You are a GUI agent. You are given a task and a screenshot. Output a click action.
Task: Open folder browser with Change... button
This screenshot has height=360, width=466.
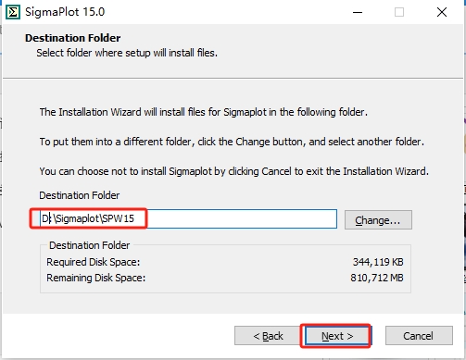tap(378, 220)
